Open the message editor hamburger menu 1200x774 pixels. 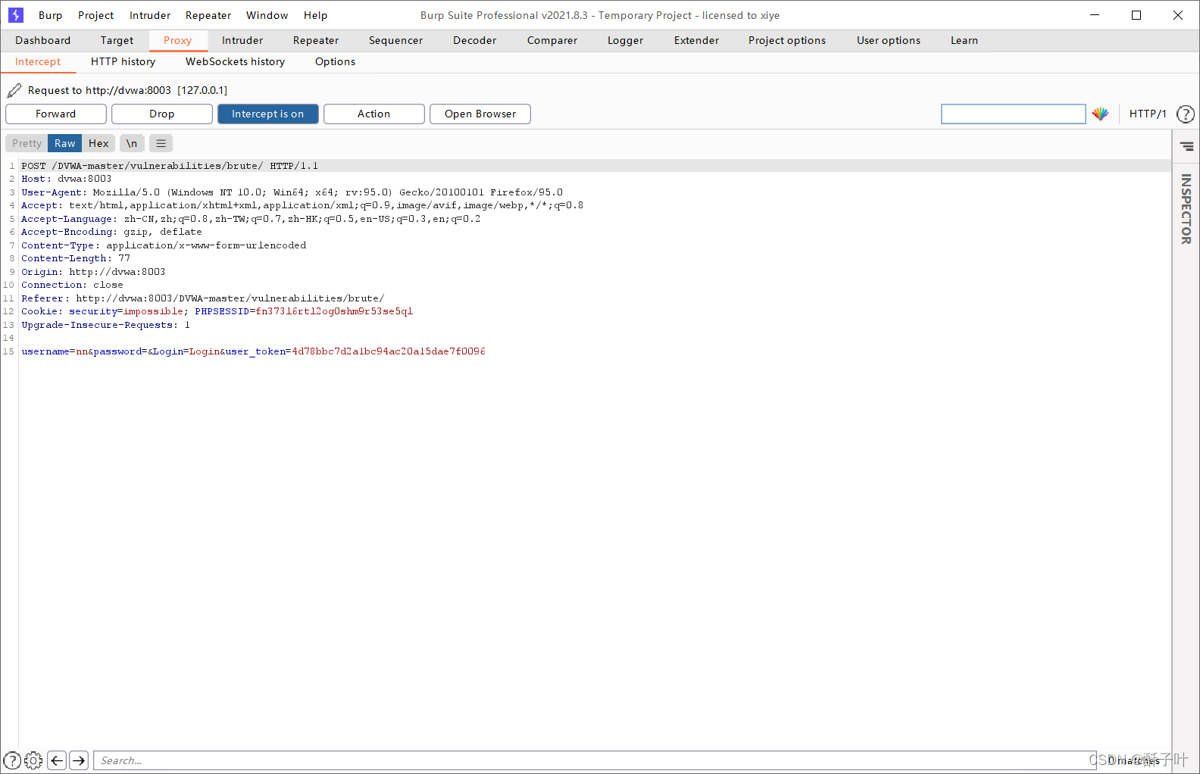(x=161, y=143)
